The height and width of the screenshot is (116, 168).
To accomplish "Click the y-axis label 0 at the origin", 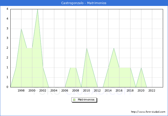I will (7, 87).
